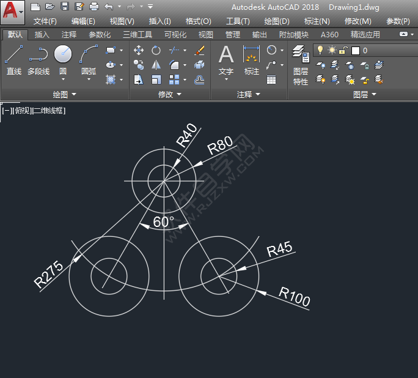Click the 60° angle dimension text

click(x=163, y=222)
